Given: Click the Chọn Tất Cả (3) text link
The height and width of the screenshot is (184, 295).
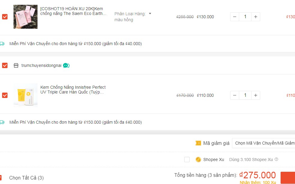Looking at the screenshot, I should point(26,177).
